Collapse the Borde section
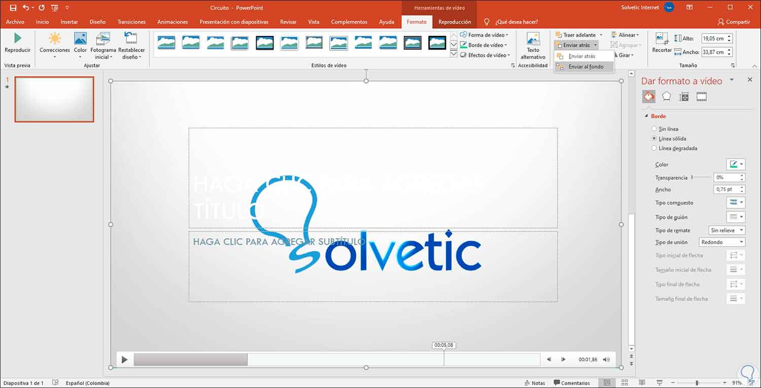The width and height of the screenshot is (761, 388). point(646,117)
